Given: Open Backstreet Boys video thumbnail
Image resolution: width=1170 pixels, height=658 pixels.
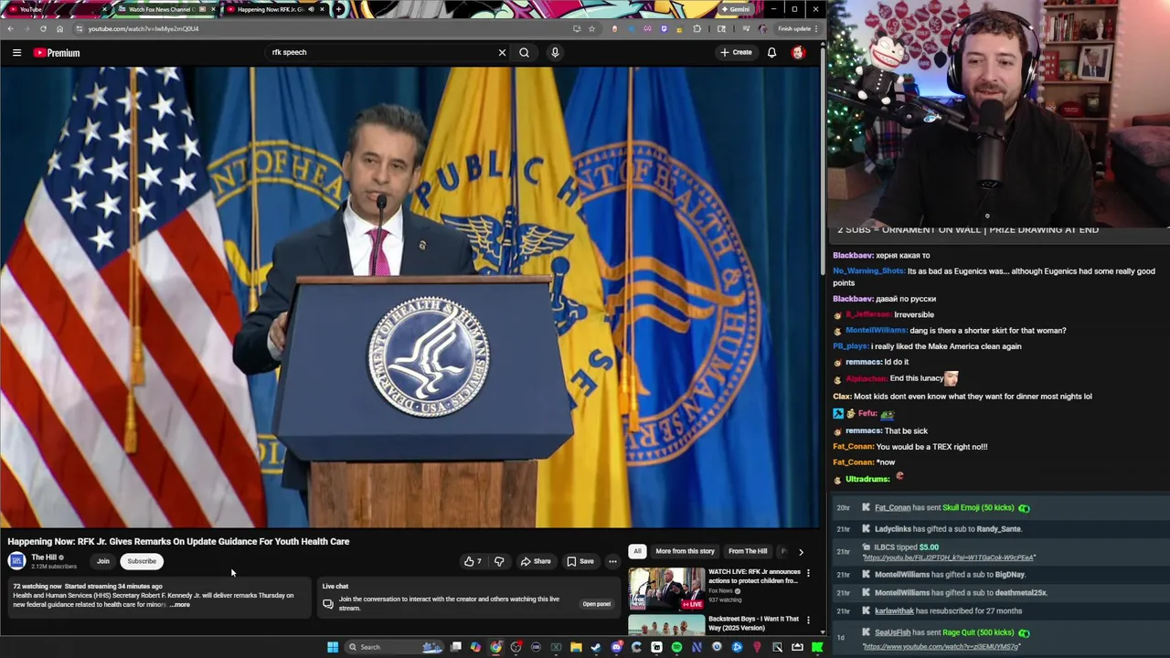Looking at the screenshot, I should (x=666, y=625).
